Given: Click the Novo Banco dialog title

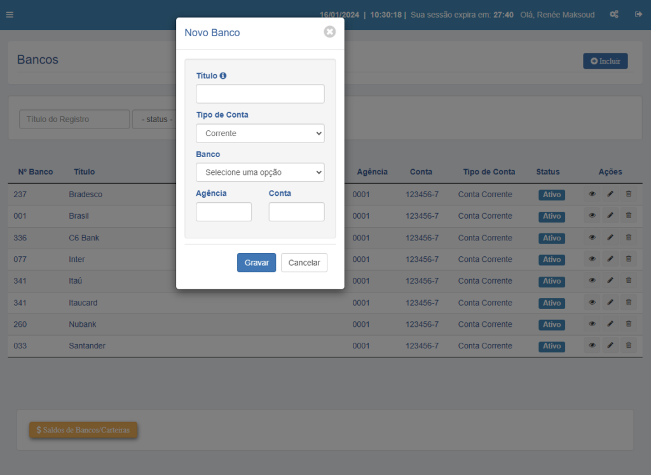Looking at the screenshot, I should (212, 32).
